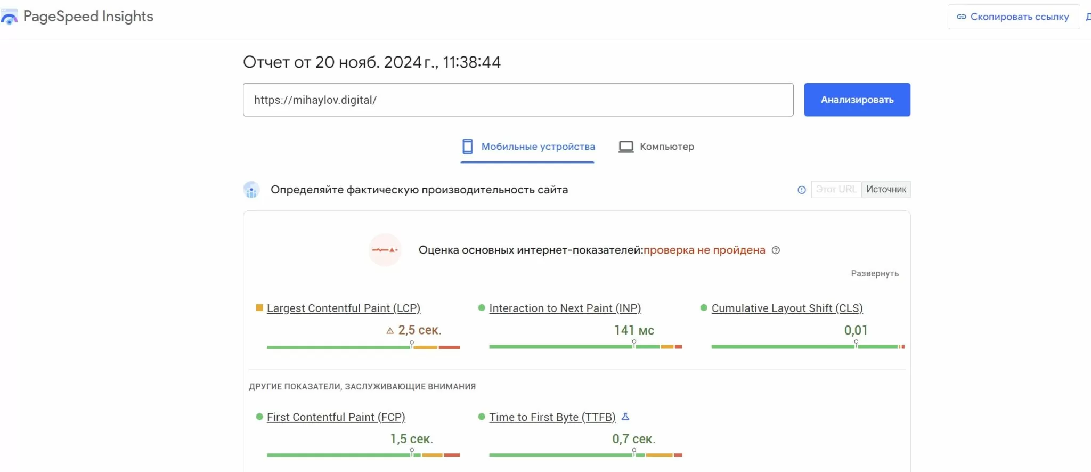Screen dimensions: 1091x472
Task: Click the INP value 141 мс
Action: point(634,330)
